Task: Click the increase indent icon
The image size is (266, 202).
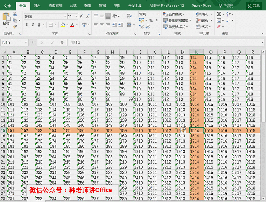Action: click(121, 25)
